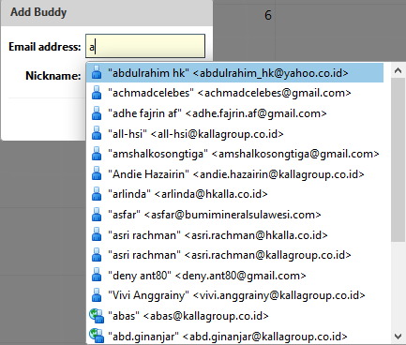
Task: Choose amshalkosongtiga@gmail.com suggestion
Action: coord(234,154)
